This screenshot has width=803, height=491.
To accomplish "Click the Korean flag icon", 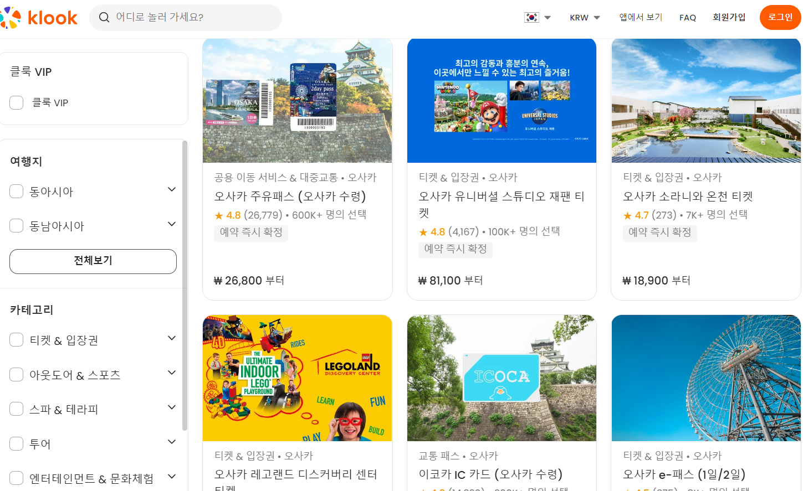I will coord(531,18).
